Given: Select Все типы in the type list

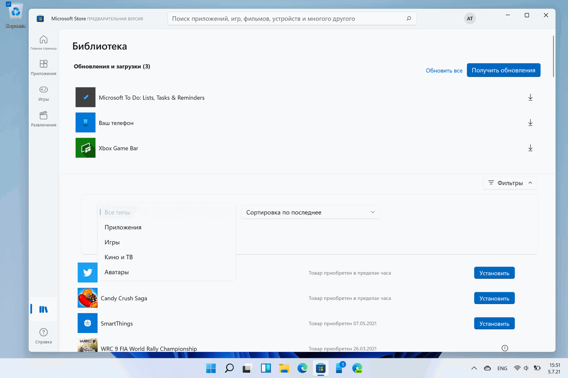Looking at the screenshot, I should (167, 212).
